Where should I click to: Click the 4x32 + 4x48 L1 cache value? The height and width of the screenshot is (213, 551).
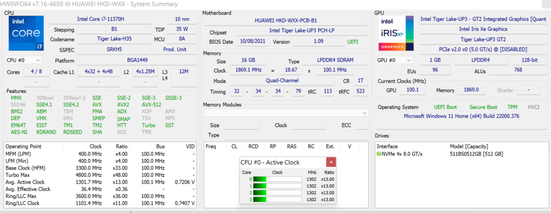coord(99,72)
